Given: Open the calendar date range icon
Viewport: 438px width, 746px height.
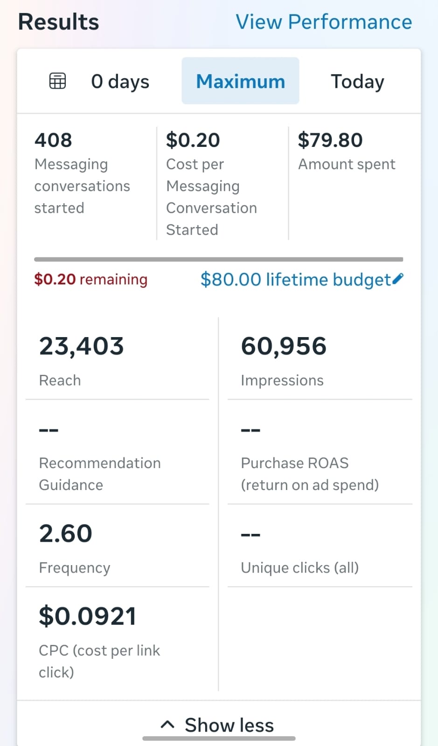Looking at the screenshot, I should click(57, 81).
